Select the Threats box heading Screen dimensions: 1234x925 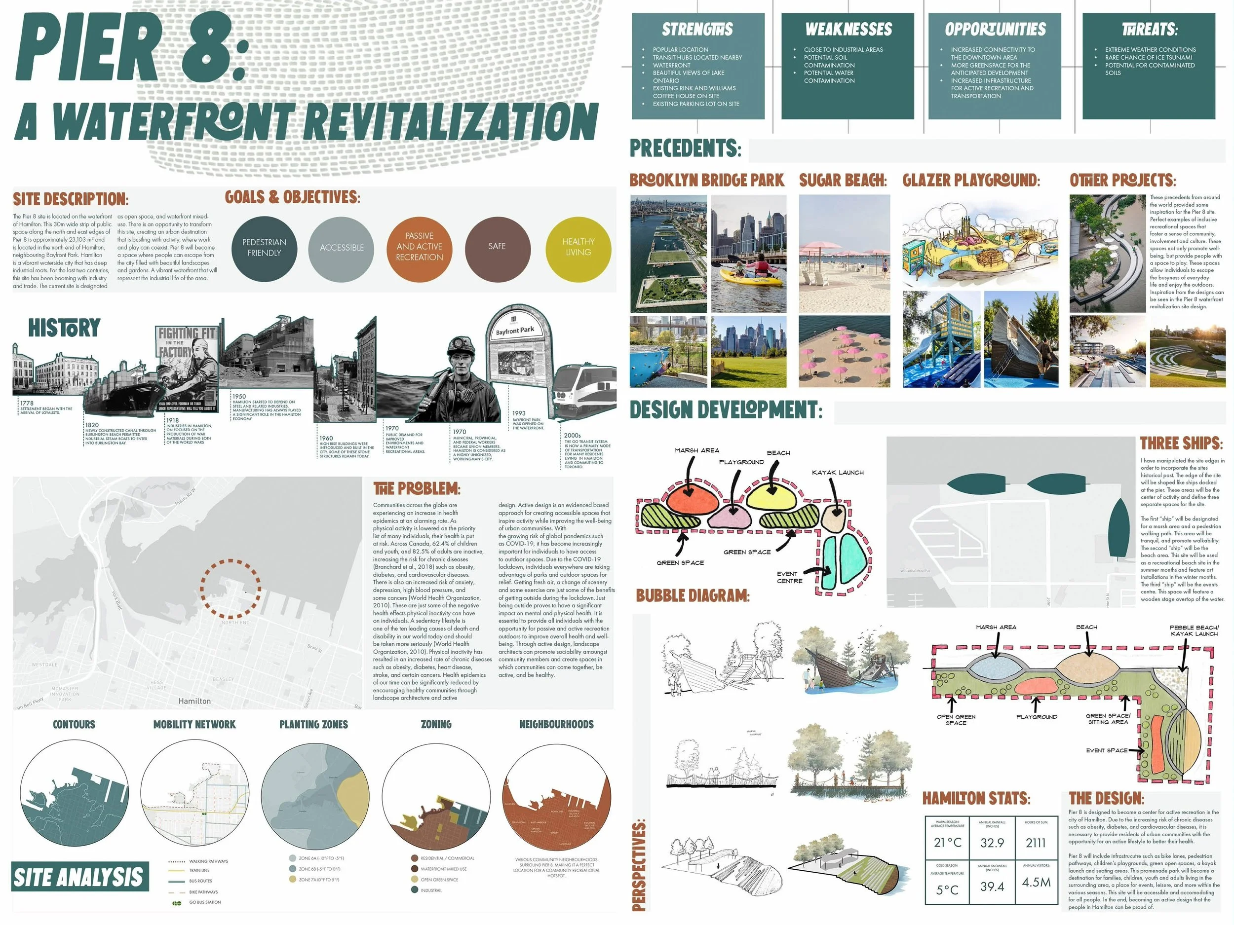[x=1149, y=30]
